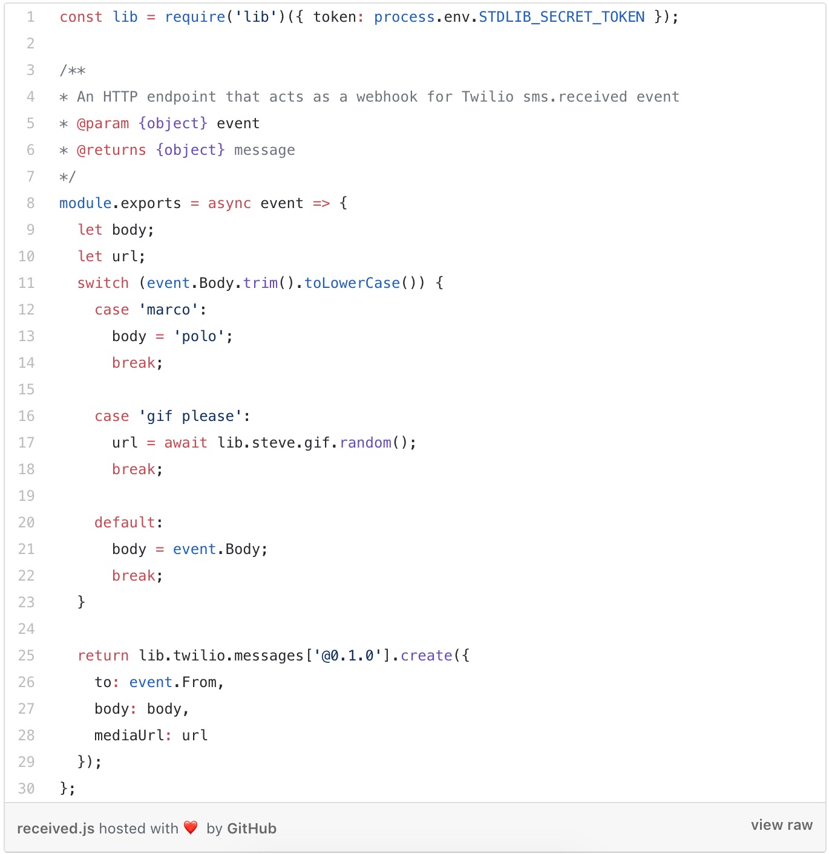The image size is (829, 854).
Task: Click the 'async' keyword
Action: pyautogui.click(x=229, y=203)
